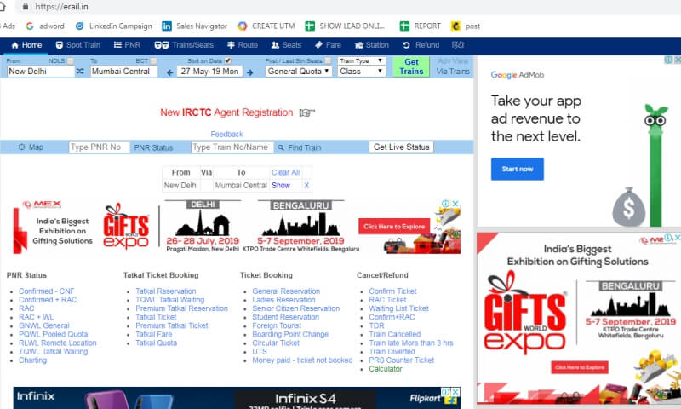Open the Class dropdown

[x=361, y=72]
